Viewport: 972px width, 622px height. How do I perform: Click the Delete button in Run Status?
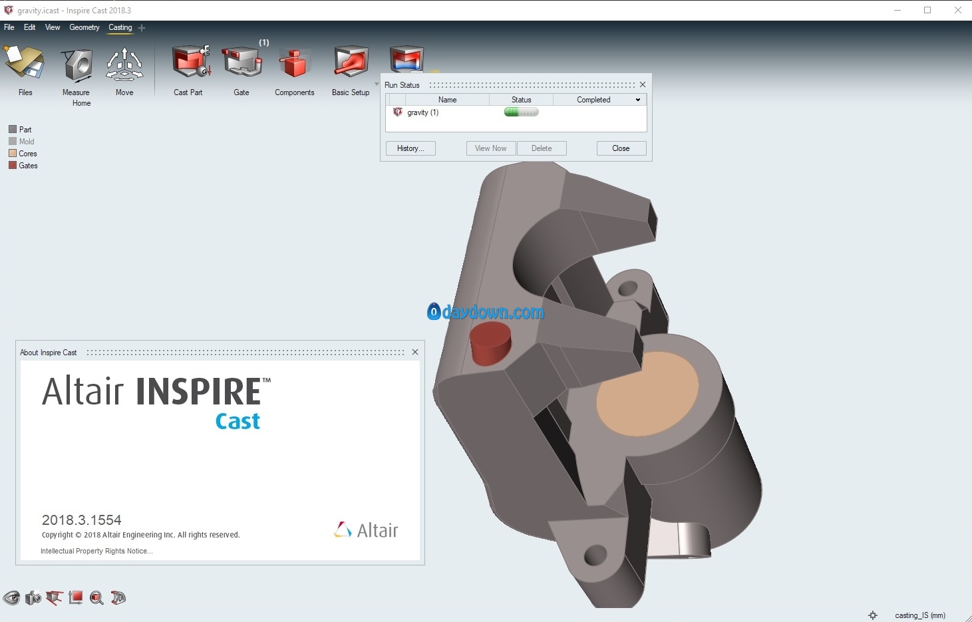542,148
